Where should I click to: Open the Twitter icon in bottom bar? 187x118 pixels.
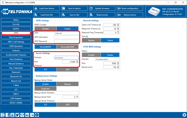click(17, 115)
